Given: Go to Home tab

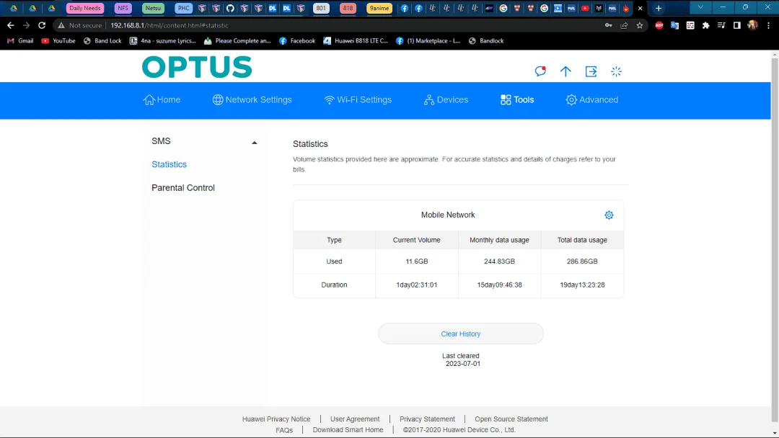Looking at the screenshot, I should [162, 99].
